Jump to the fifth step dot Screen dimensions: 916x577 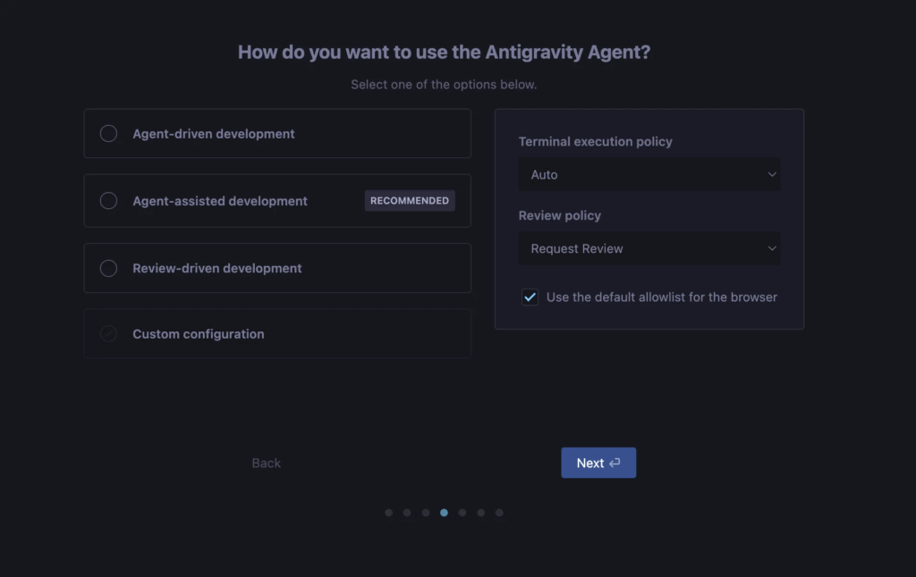462,513
